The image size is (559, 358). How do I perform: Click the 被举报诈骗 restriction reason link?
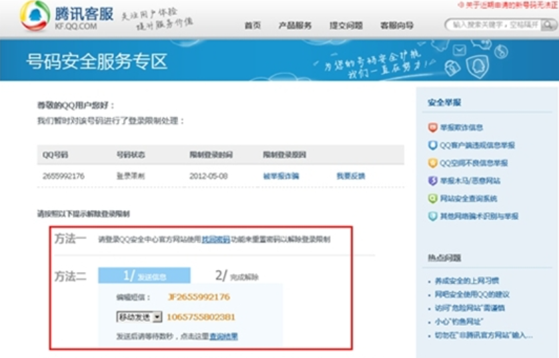[x=282, y=176]
